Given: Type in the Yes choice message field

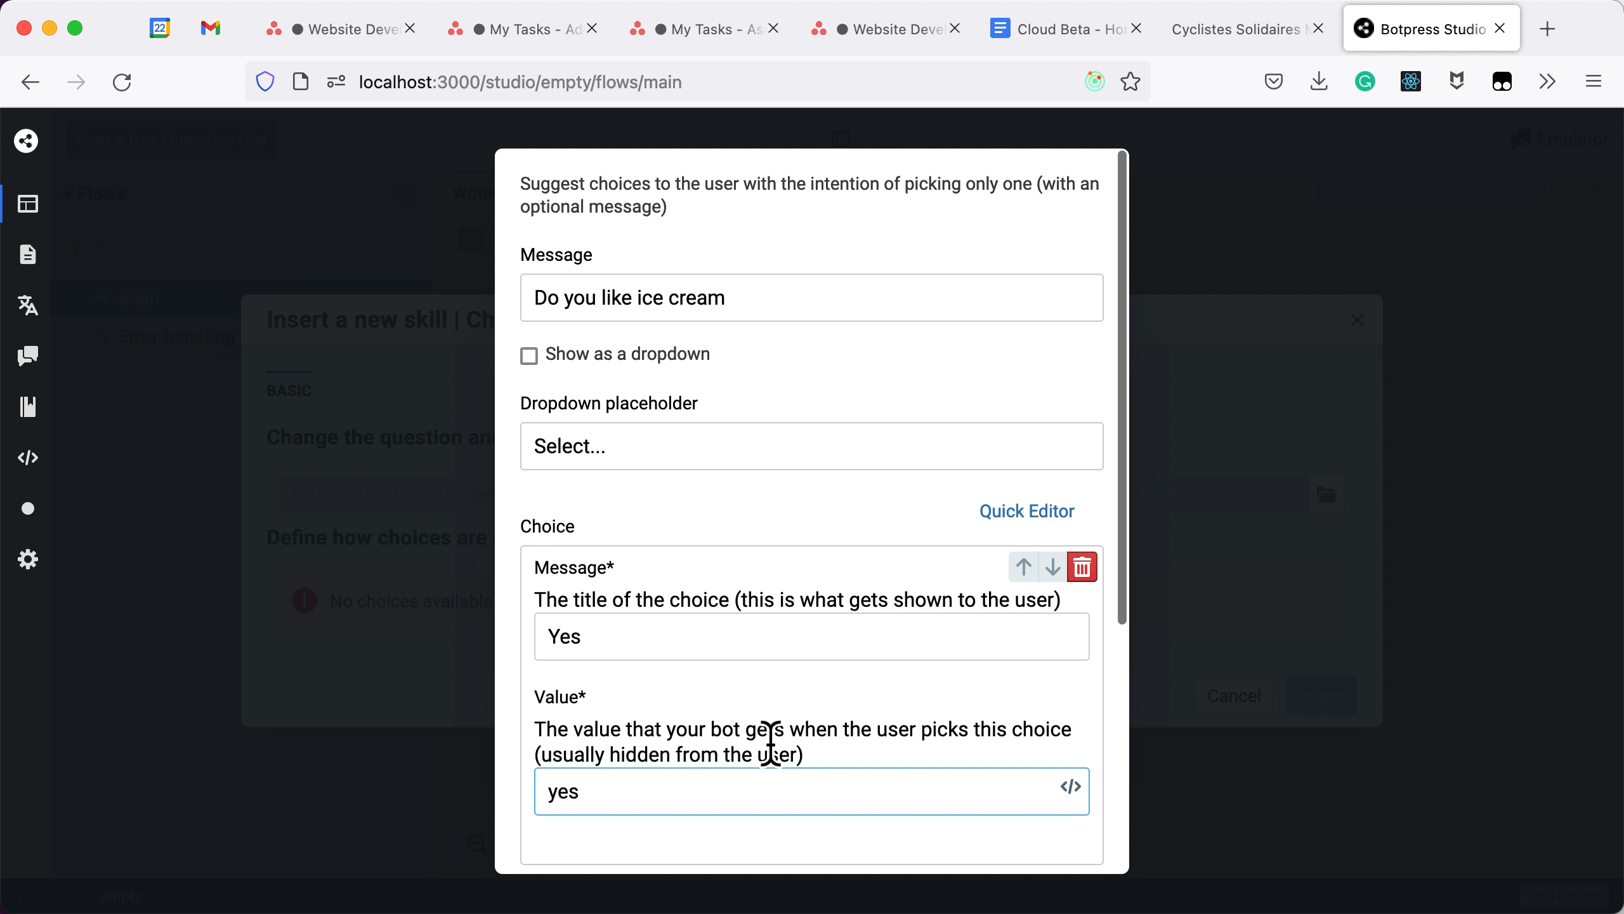Looking at the screenshot, I should pyautogui.click(x=809, y=636).
